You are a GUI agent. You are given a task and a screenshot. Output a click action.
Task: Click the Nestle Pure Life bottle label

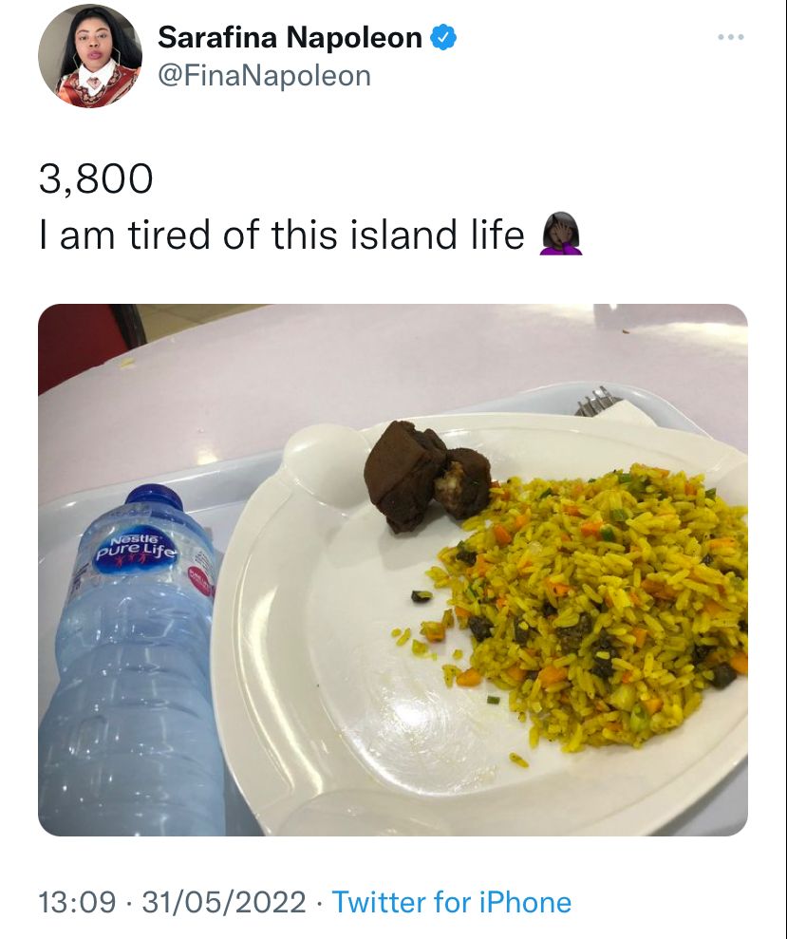click(x=137, y=549)
